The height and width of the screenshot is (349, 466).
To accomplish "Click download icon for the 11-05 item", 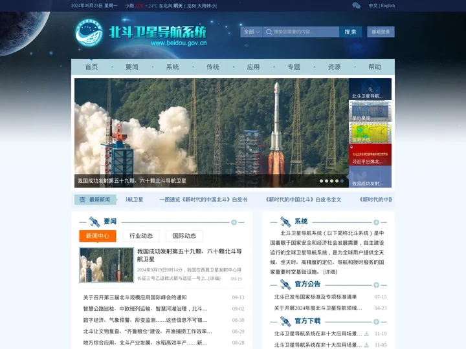I will 367,345.
